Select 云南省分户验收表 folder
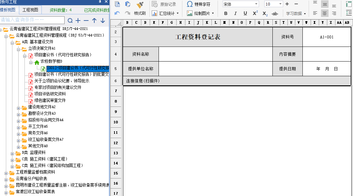 point(32,179)
